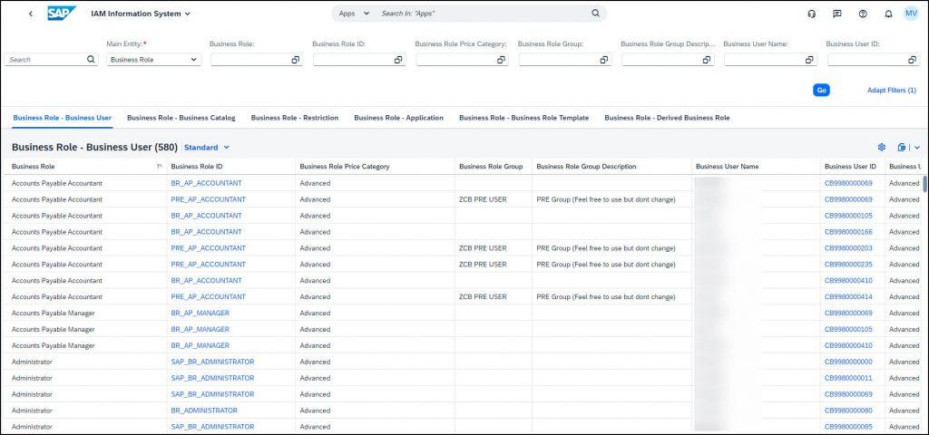This screenshot has width=929, height=435.
Task: Select the Business Role - Business User tab
Action: [x=63, y=118]
